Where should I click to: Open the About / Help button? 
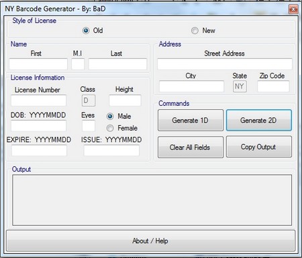click(x=150, y=241)
